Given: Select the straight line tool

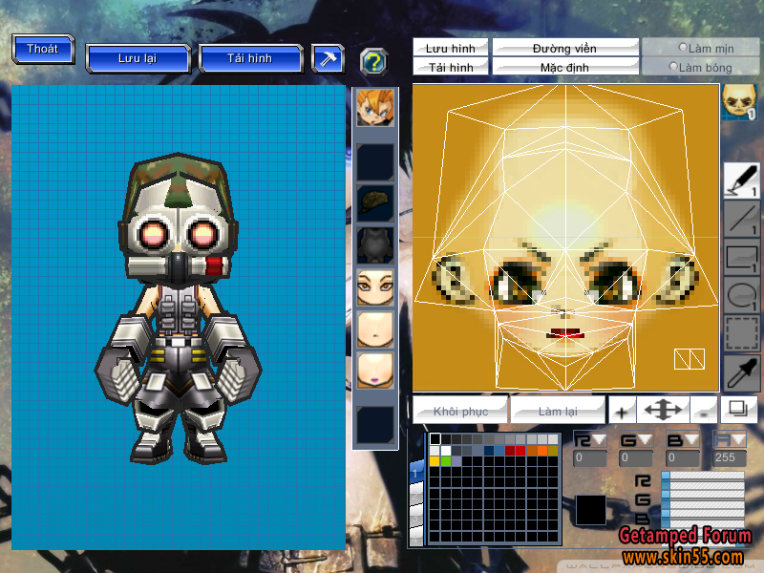Looking at the screenshot, I should [x=741, y=219].
